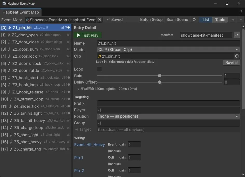Click the Saved status button
Screen dimensions: 245x177
[115, 19]
